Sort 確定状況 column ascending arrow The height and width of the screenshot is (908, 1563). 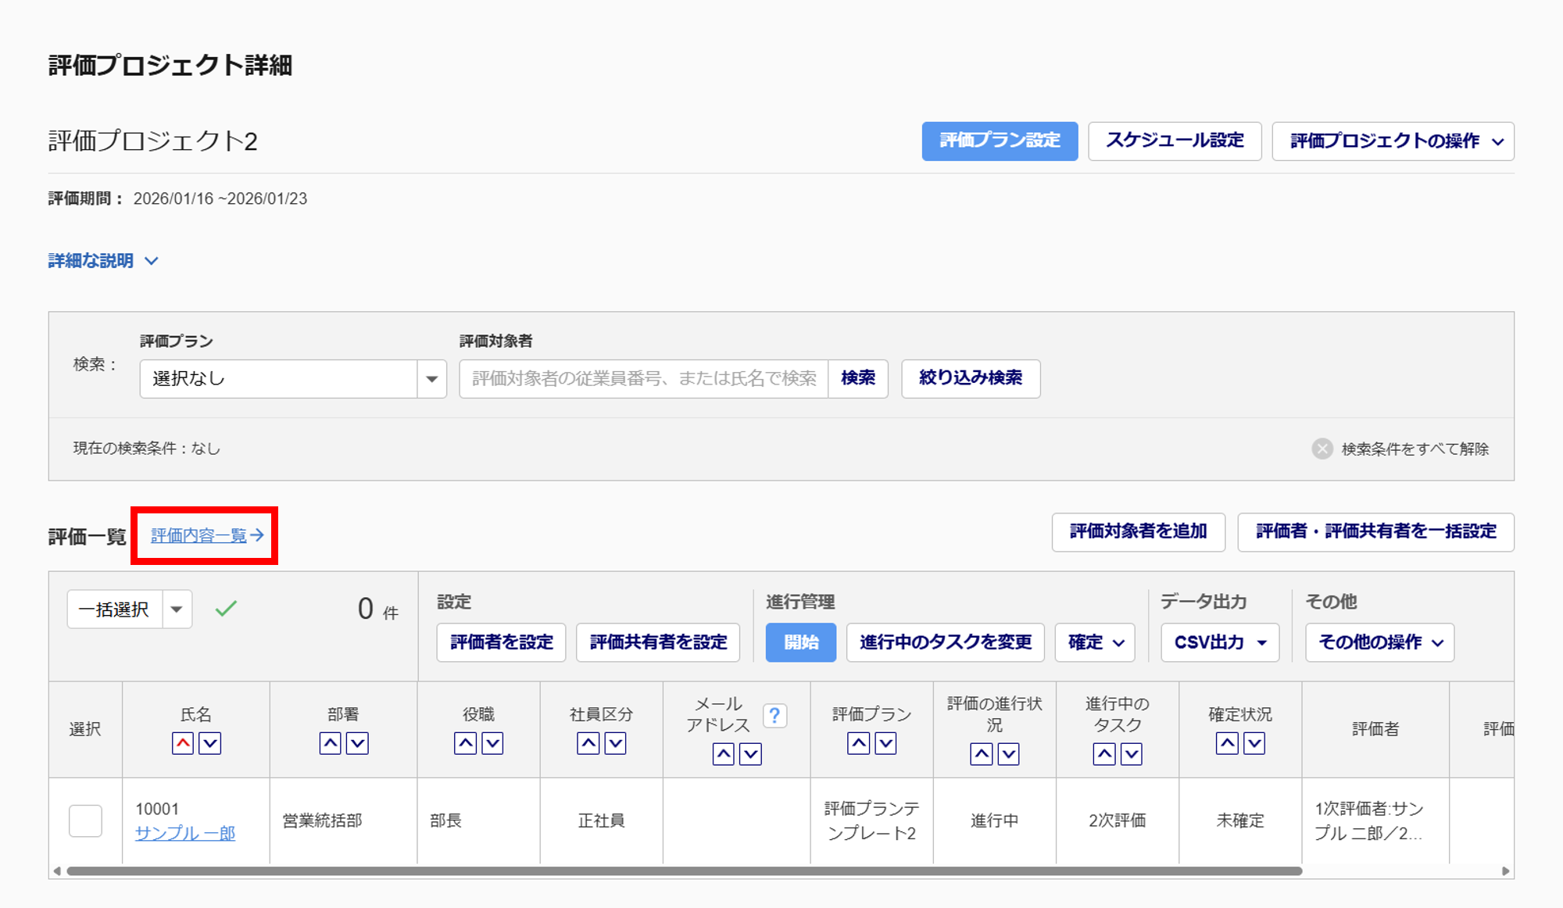pyautogui.click(x=1227, y=743)
